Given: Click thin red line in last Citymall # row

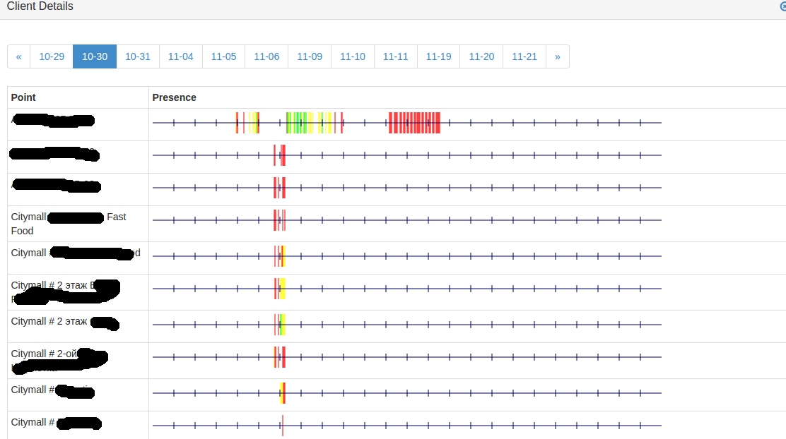Looking at the screenshot, I should click(283, 426).
